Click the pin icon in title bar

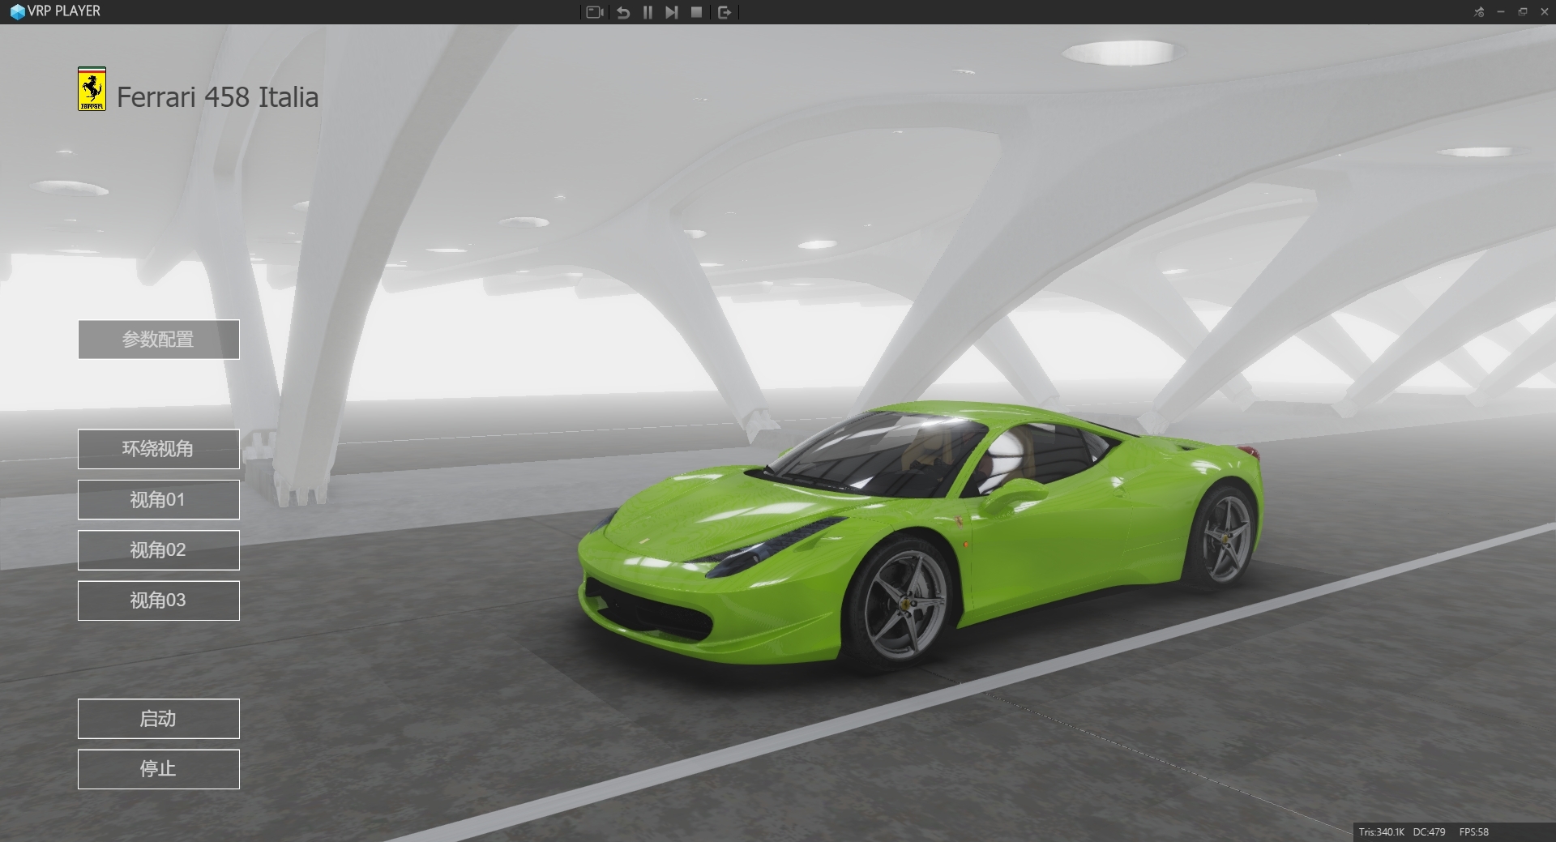1479,11
